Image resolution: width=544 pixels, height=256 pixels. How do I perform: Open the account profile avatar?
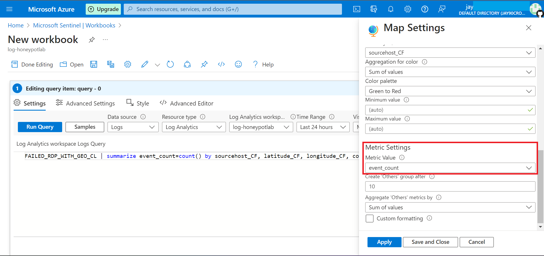tap(536, 9)
